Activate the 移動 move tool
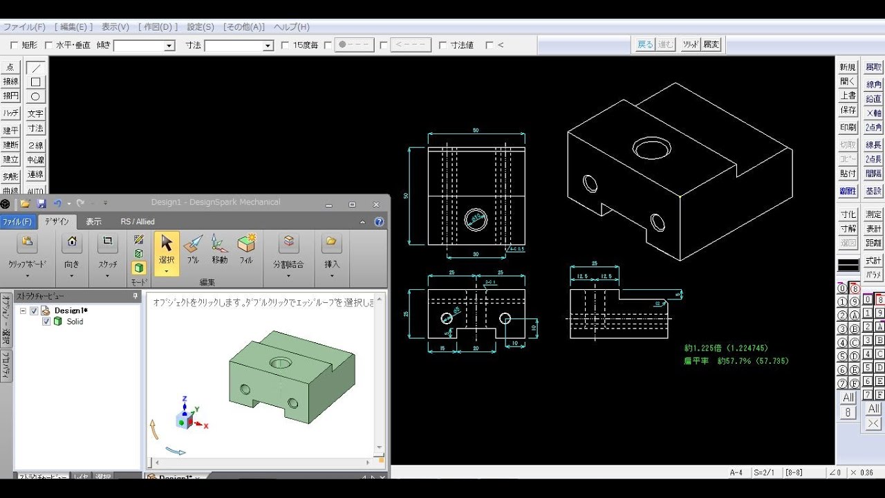885x498 pixels. (x=220, y=249)
